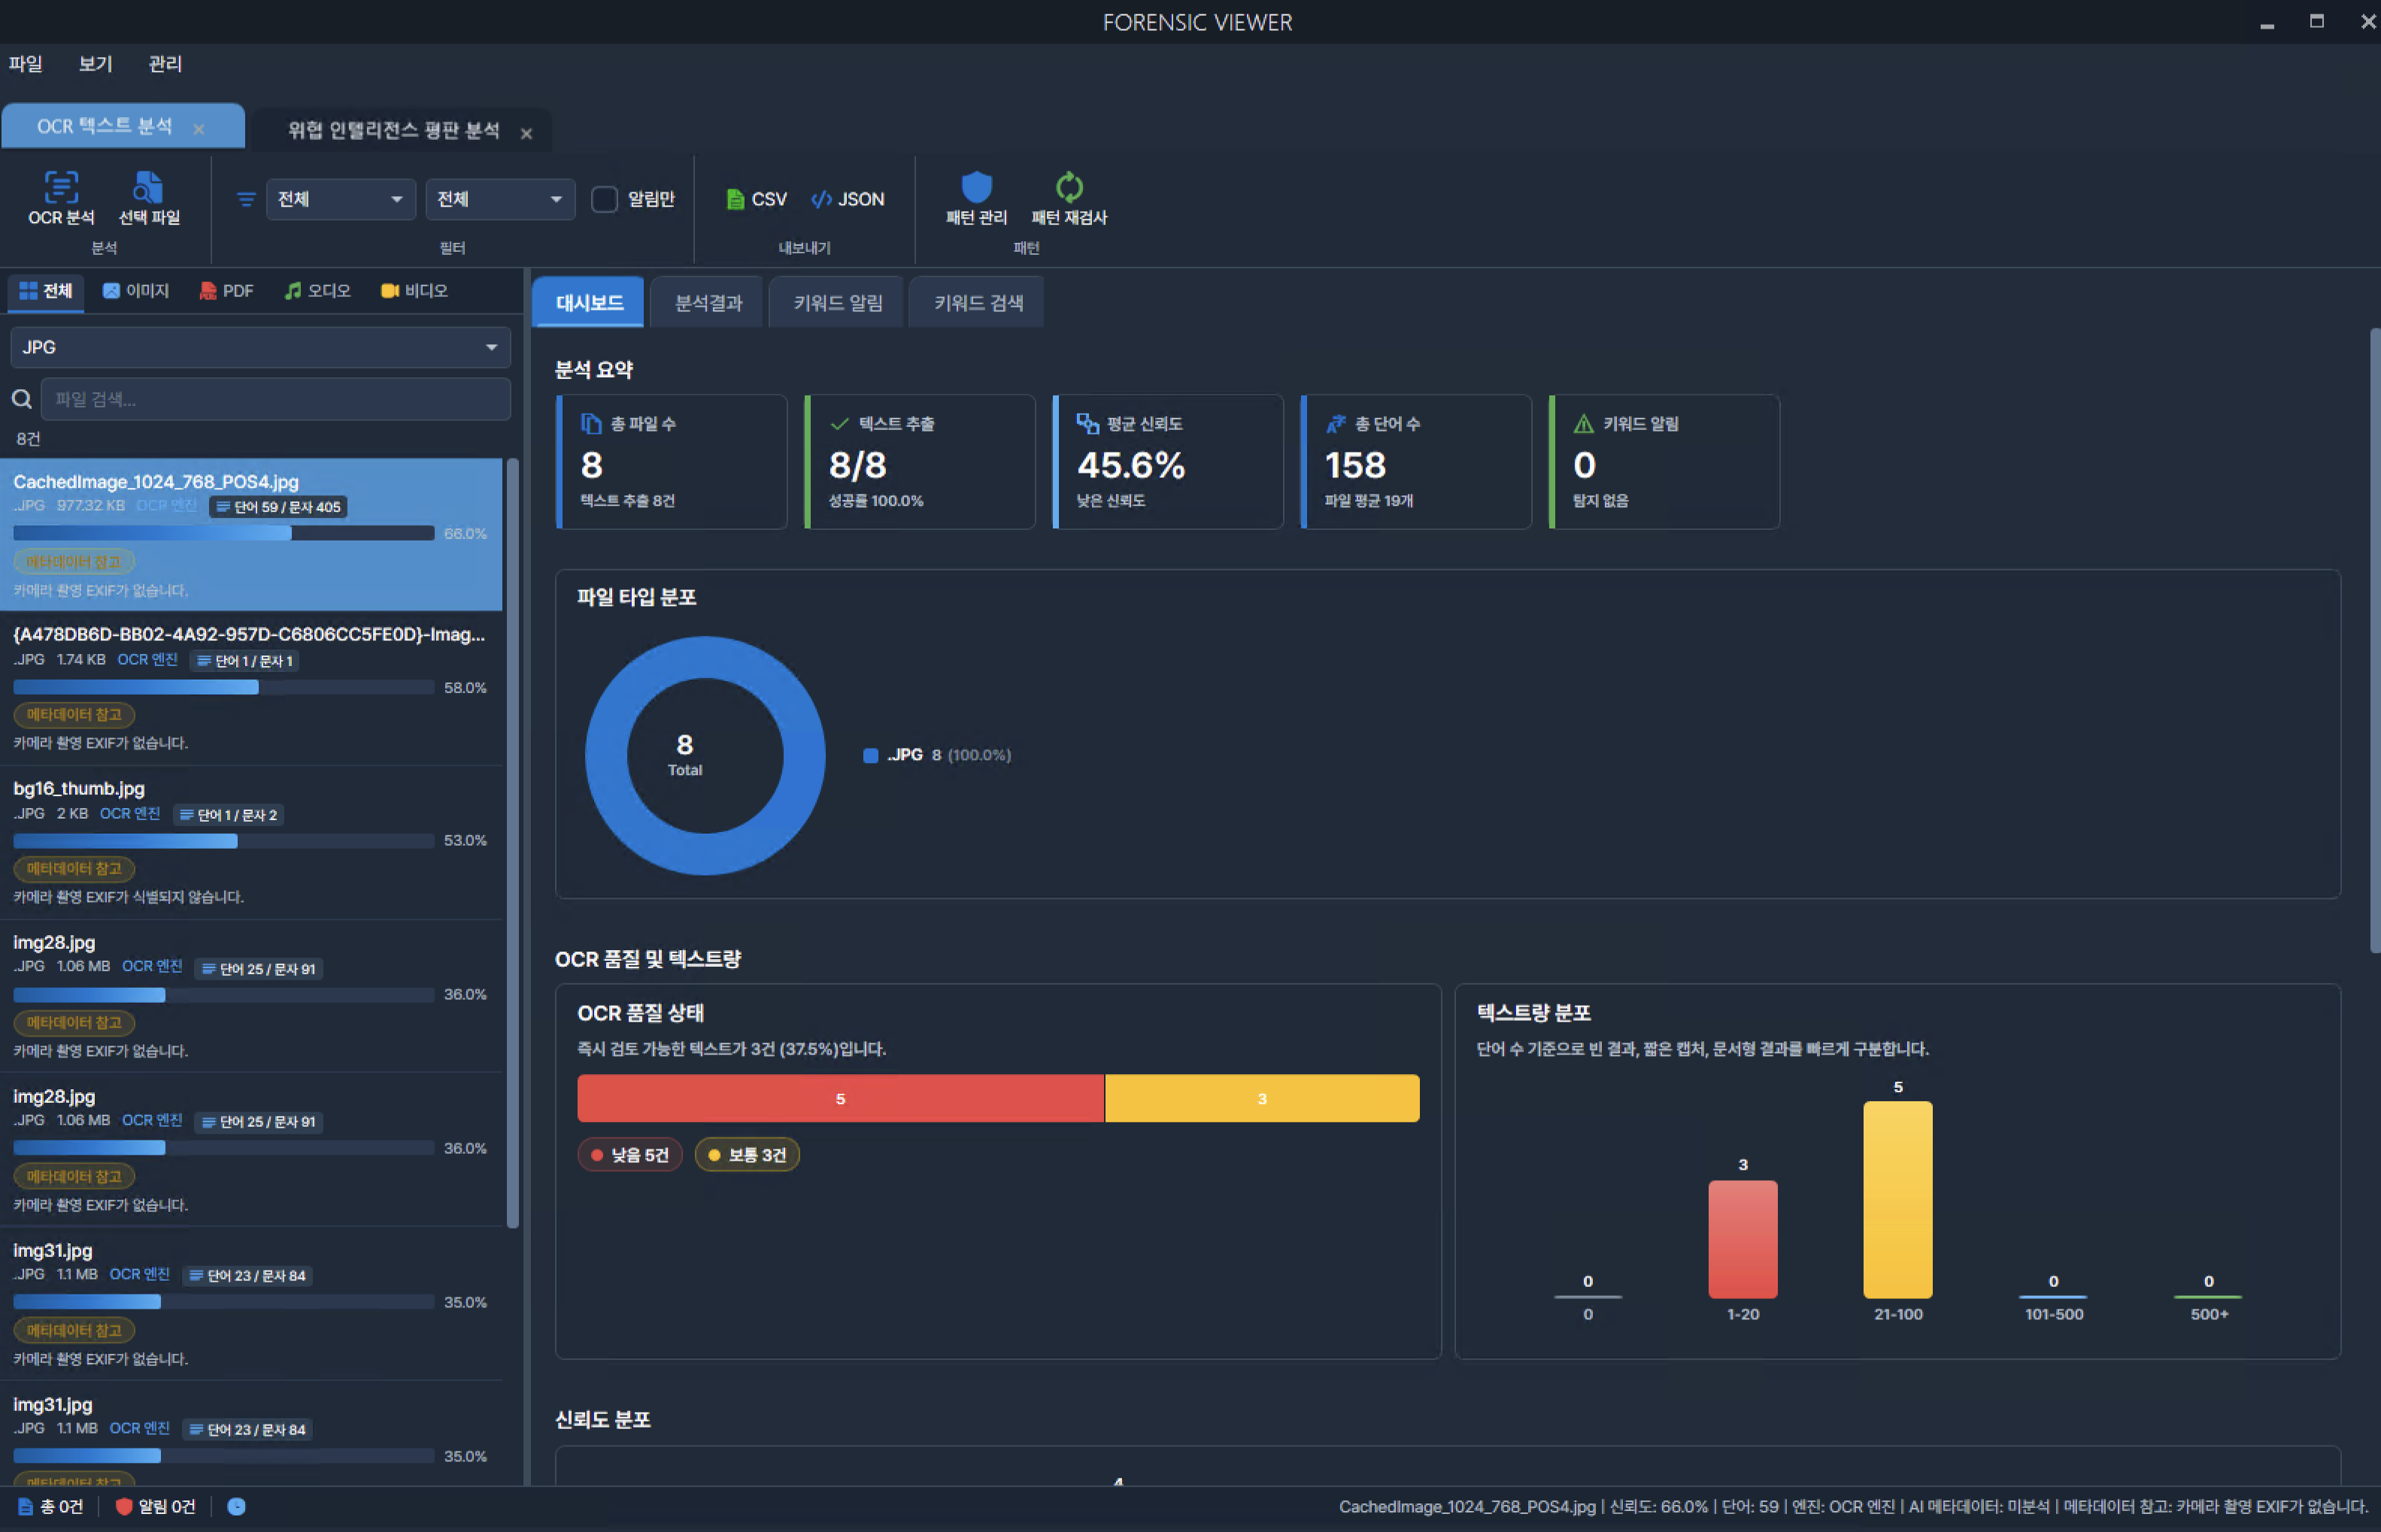Click the yellow 21-100 bar in 텍스트량 분포
The height and width of the screenshot is (1532, 2381).
click(1897, 1200)
